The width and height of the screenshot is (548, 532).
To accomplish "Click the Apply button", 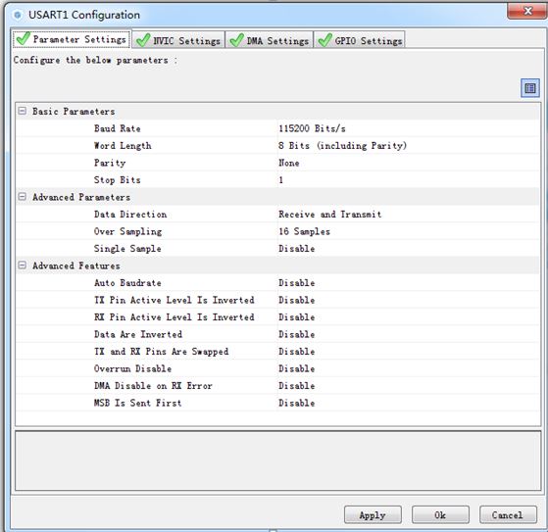I will (373, 515).
